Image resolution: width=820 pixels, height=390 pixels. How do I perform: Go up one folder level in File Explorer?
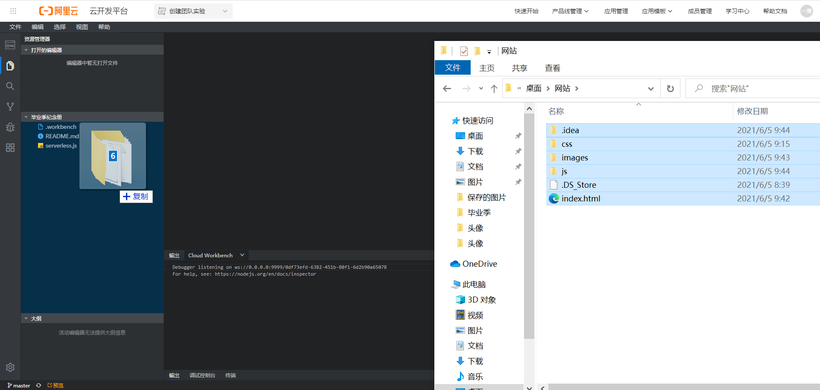pyautogui.click(x=494, y=88)
